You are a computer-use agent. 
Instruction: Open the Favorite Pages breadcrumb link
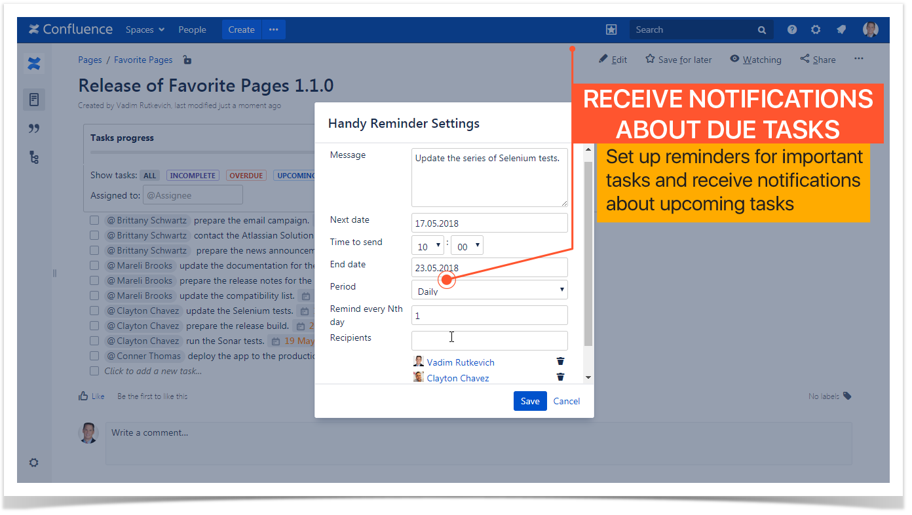tap(143, 60)
